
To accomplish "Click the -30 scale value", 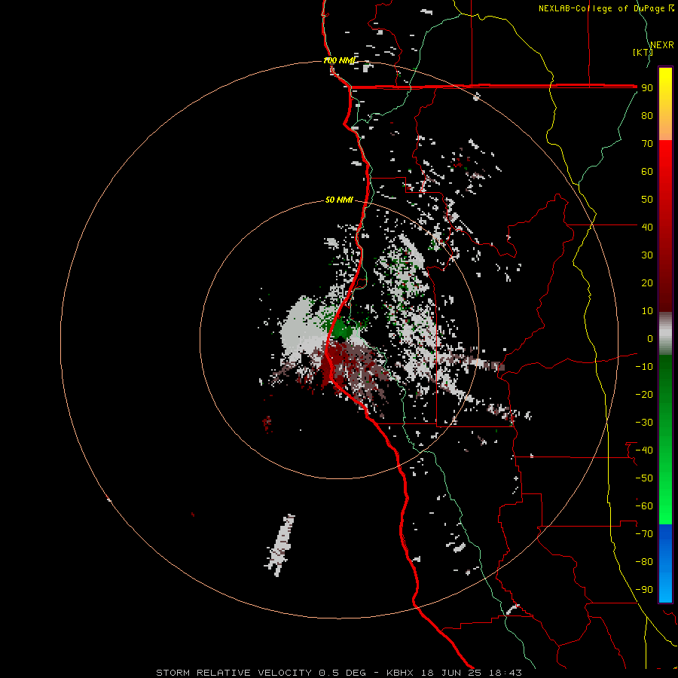I will tap(644, 423).
